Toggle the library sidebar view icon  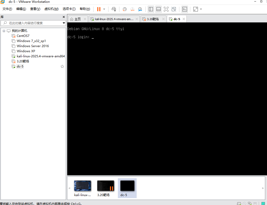[x=151, y=9]
